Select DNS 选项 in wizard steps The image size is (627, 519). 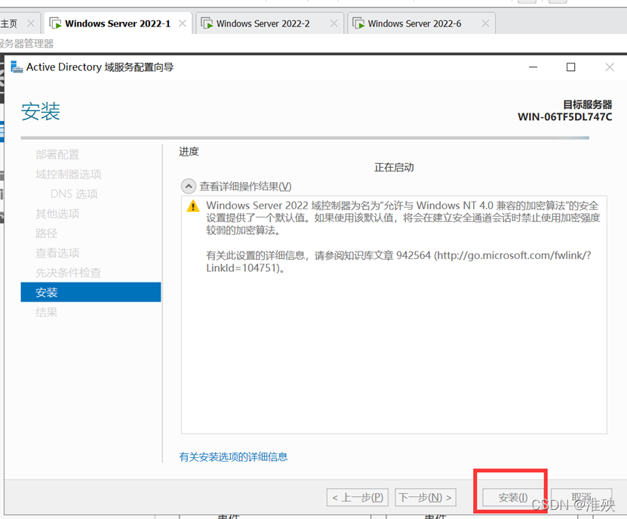[74, 194]
